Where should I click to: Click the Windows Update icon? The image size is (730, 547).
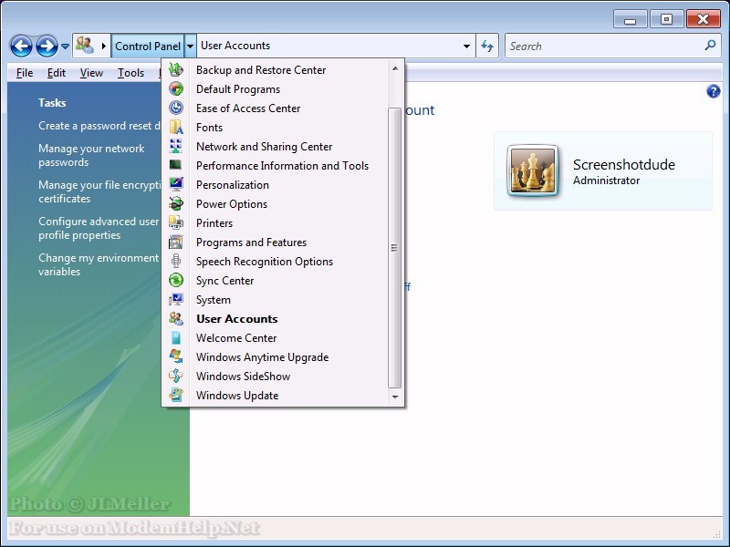(176, 395)
